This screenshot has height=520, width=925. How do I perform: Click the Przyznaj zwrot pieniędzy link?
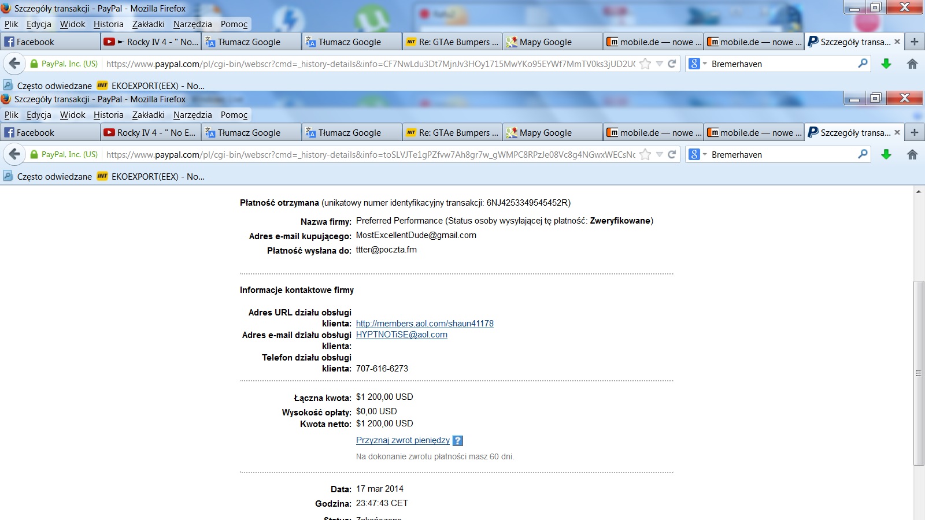point(403,440)
